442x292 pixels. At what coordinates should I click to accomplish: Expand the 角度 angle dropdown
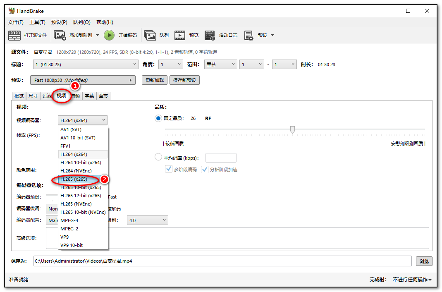coord(170,65)
